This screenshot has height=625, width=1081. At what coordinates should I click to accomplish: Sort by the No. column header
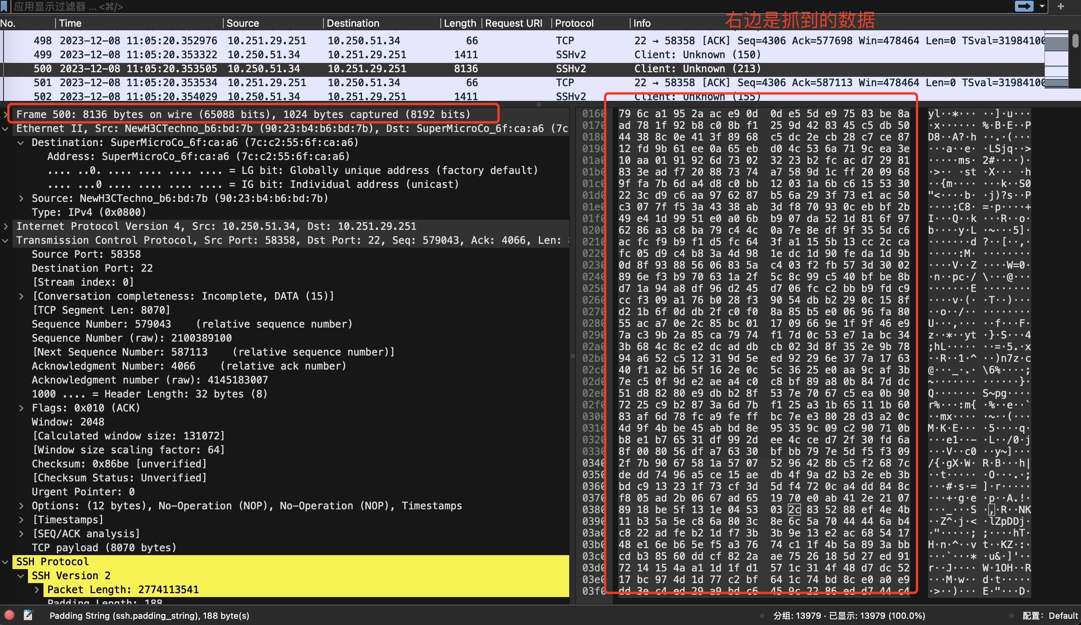27,23
